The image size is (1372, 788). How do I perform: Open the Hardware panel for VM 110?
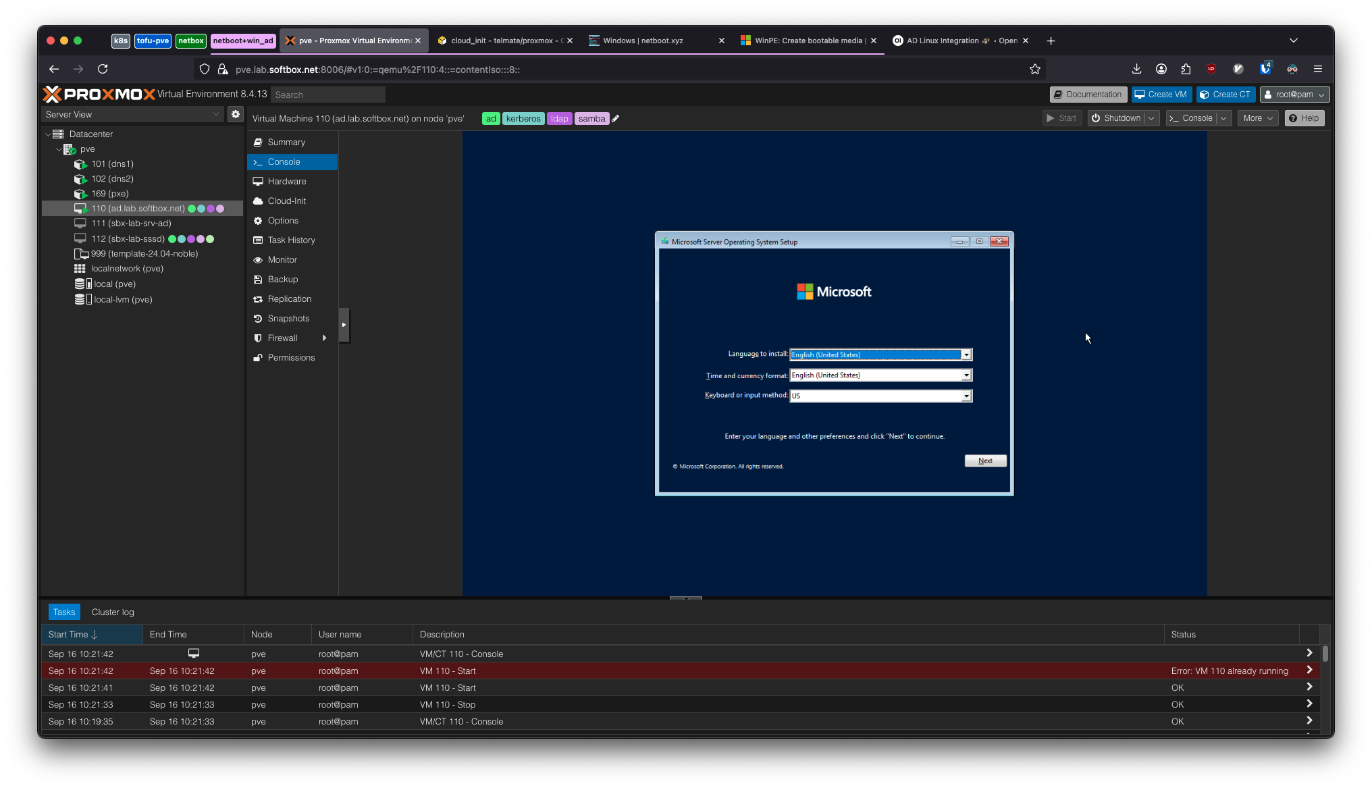click(286, 181)
